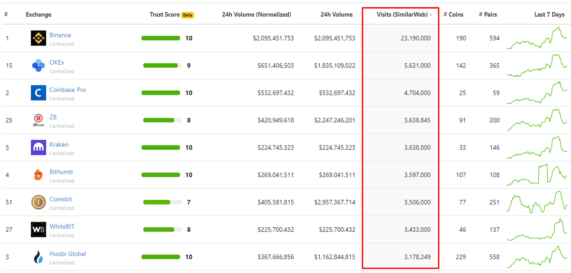
Task: Click the Bithumb exchange logo
Action: [x=39, y=175]
